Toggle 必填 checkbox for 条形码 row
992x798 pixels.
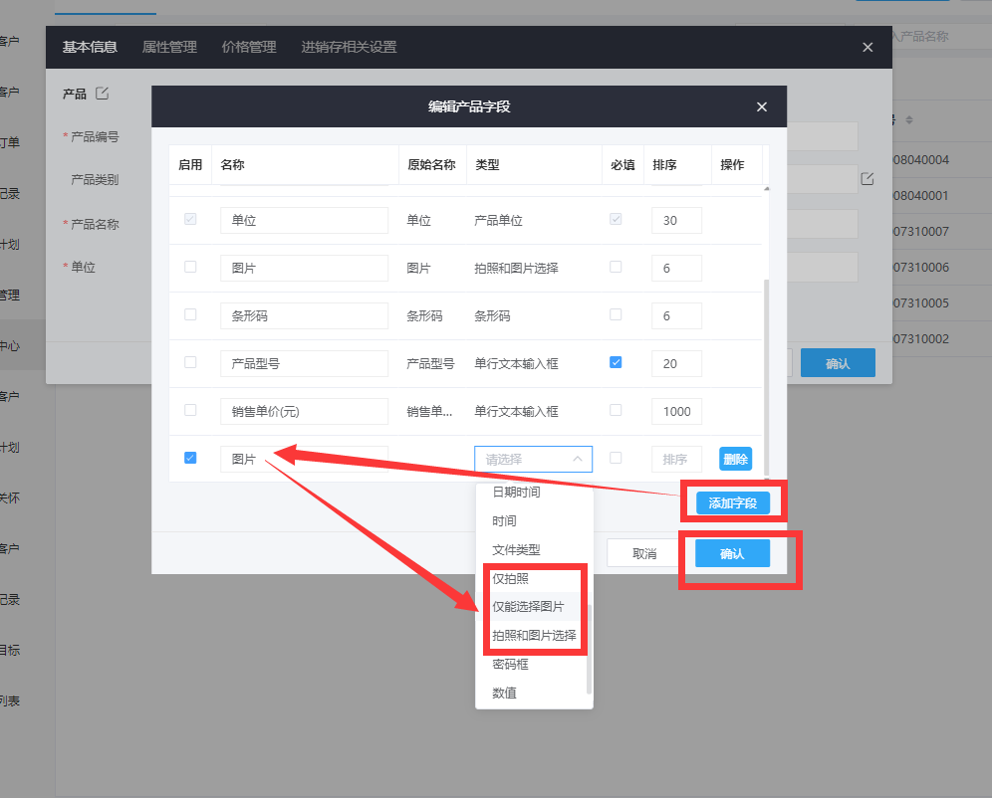(x=616, y=314)
